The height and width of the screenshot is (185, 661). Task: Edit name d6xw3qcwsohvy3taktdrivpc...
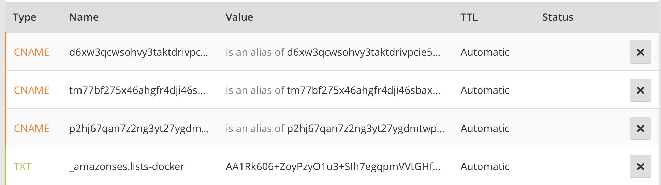pyautogui.click(x=138, y=52)
